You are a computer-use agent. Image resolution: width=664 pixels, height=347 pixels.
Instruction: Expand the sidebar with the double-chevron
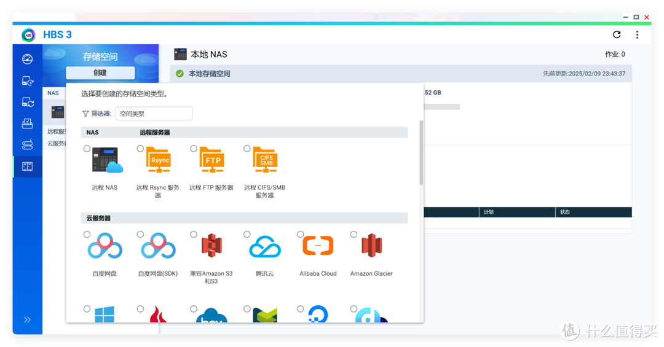click(x=27, y=320)
